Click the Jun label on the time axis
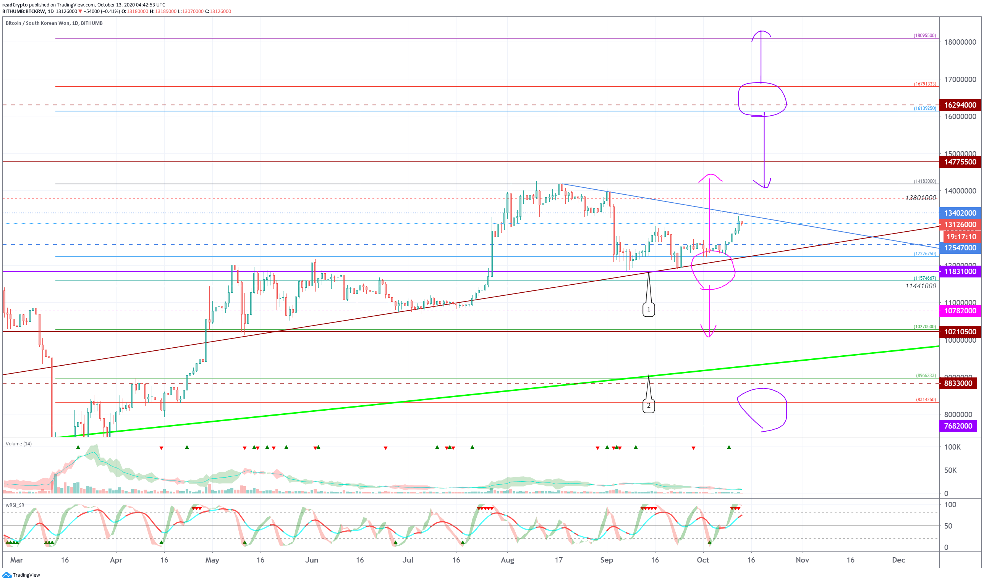 tap(312, 559)
